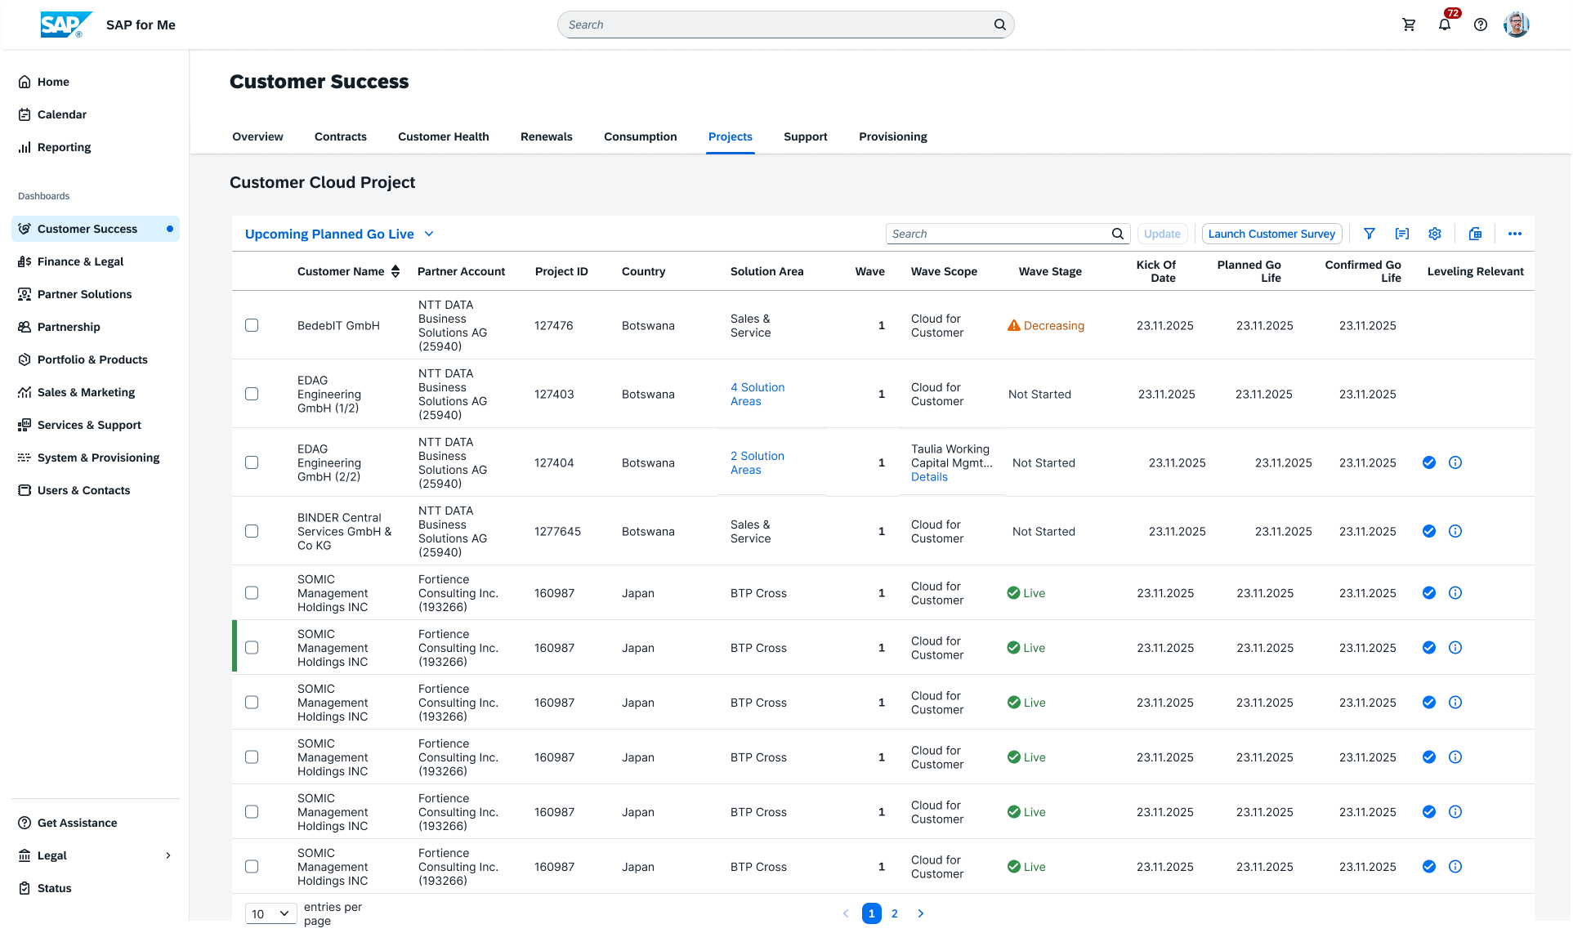Viewport: 1573px width, 933px height.
Task: Switch to the Customer Health tab
Action: 444,136
